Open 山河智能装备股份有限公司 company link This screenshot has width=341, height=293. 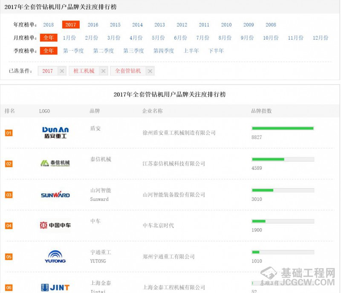pos(174,195)
